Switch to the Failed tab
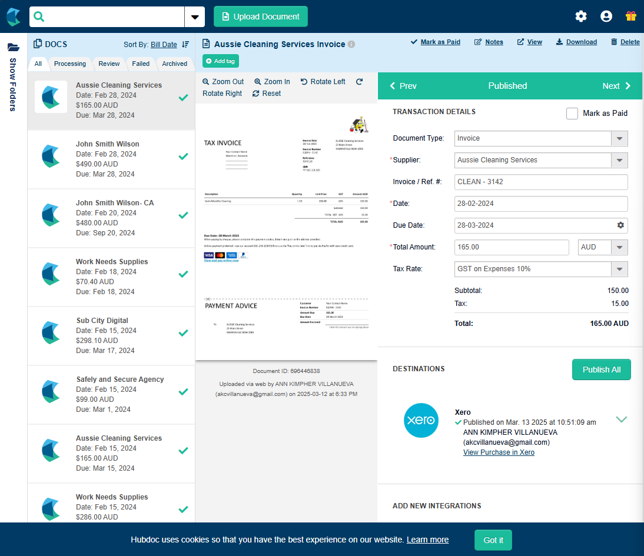Image resolution: width=644 pixels, height=556 pixels. (141, 64)
